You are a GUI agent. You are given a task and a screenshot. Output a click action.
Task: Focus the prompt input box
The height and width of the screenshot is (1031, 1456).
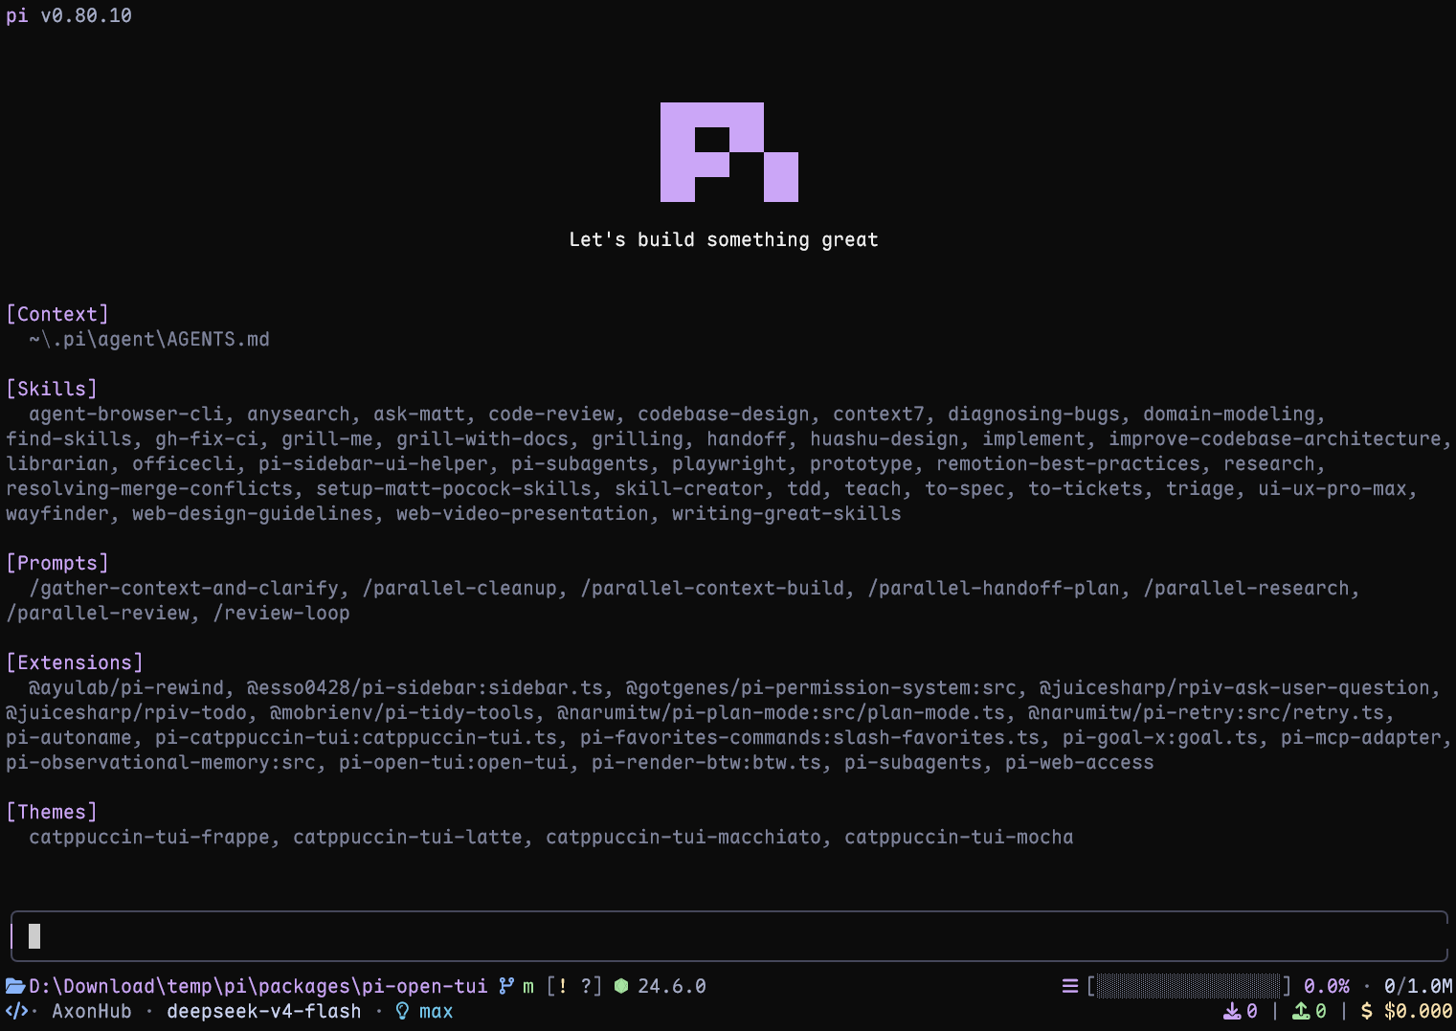(x=728, y=936)
